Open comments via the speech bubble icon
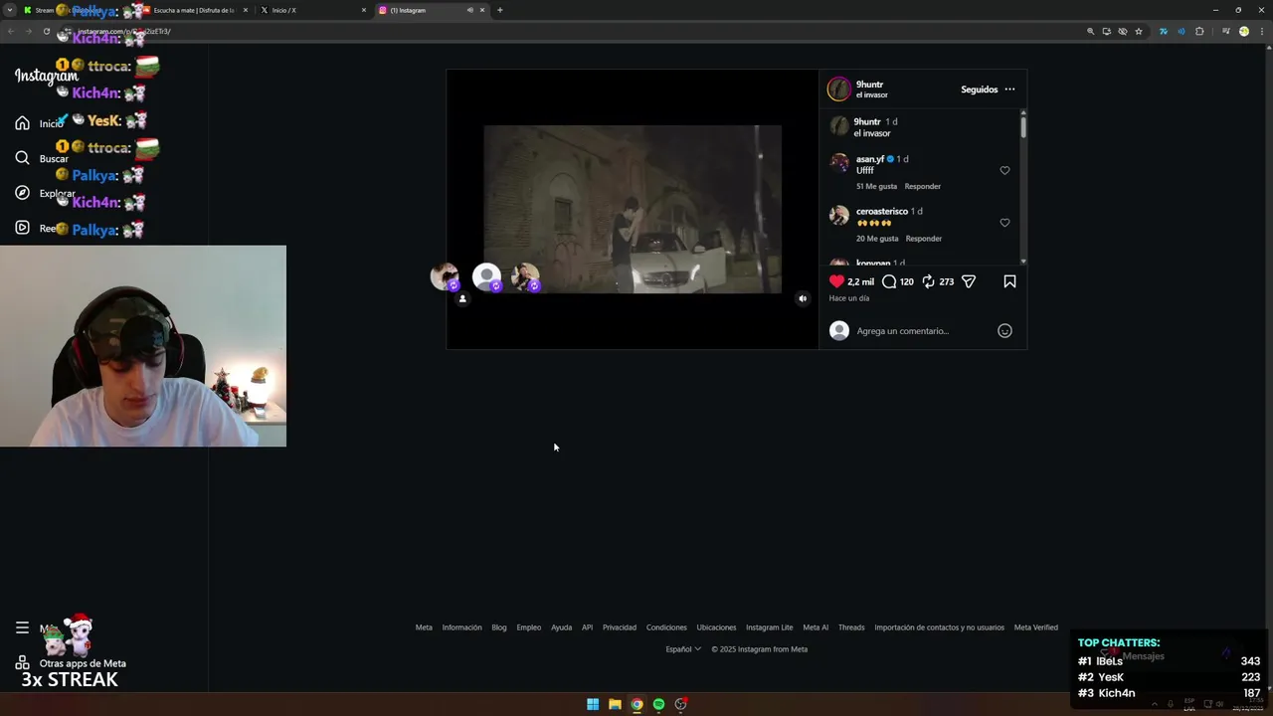1273x716 pixels. point(889,281)
